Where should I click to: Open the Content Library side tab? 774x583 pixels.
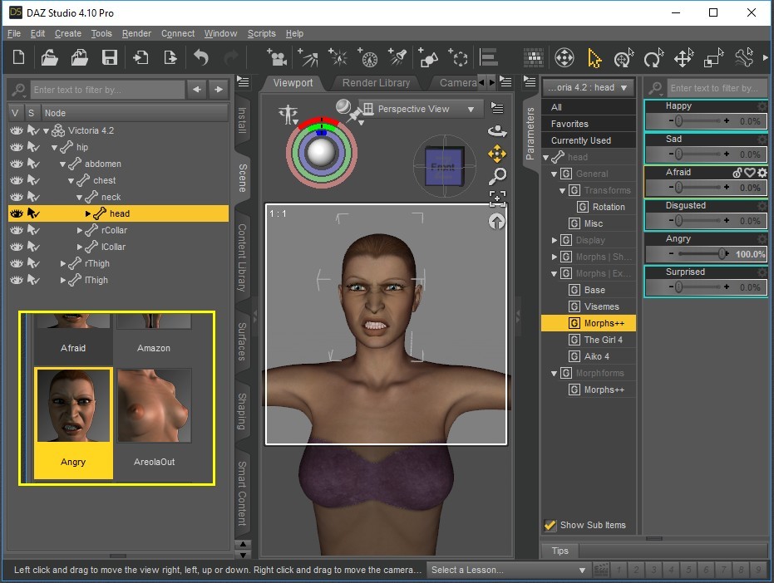tap(242, 257)
